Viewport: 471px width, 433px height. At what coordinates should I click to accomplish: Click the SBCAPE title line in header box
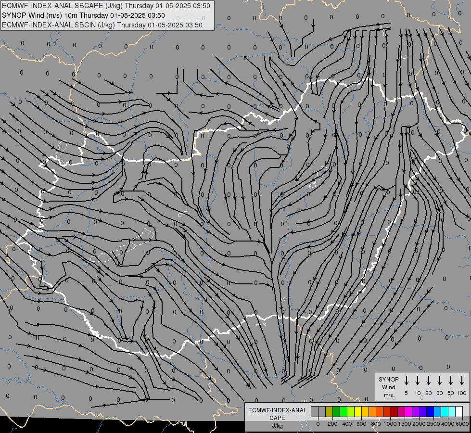pyautogui.click(x=106, y=6)
